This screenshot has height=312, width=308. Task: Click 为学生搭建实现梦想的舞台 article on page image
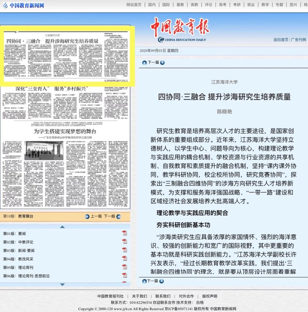point(65,132)
